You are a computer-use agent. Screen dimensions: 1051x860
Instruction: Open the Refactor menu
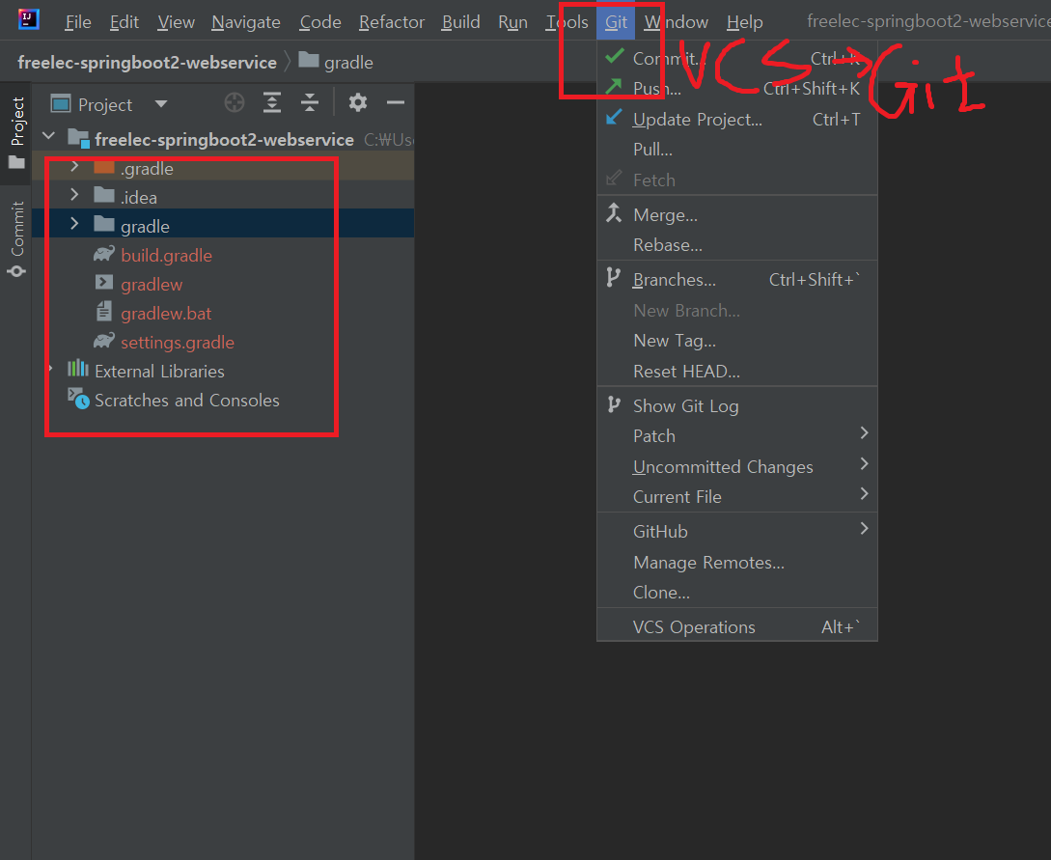[x=392, y=22]
